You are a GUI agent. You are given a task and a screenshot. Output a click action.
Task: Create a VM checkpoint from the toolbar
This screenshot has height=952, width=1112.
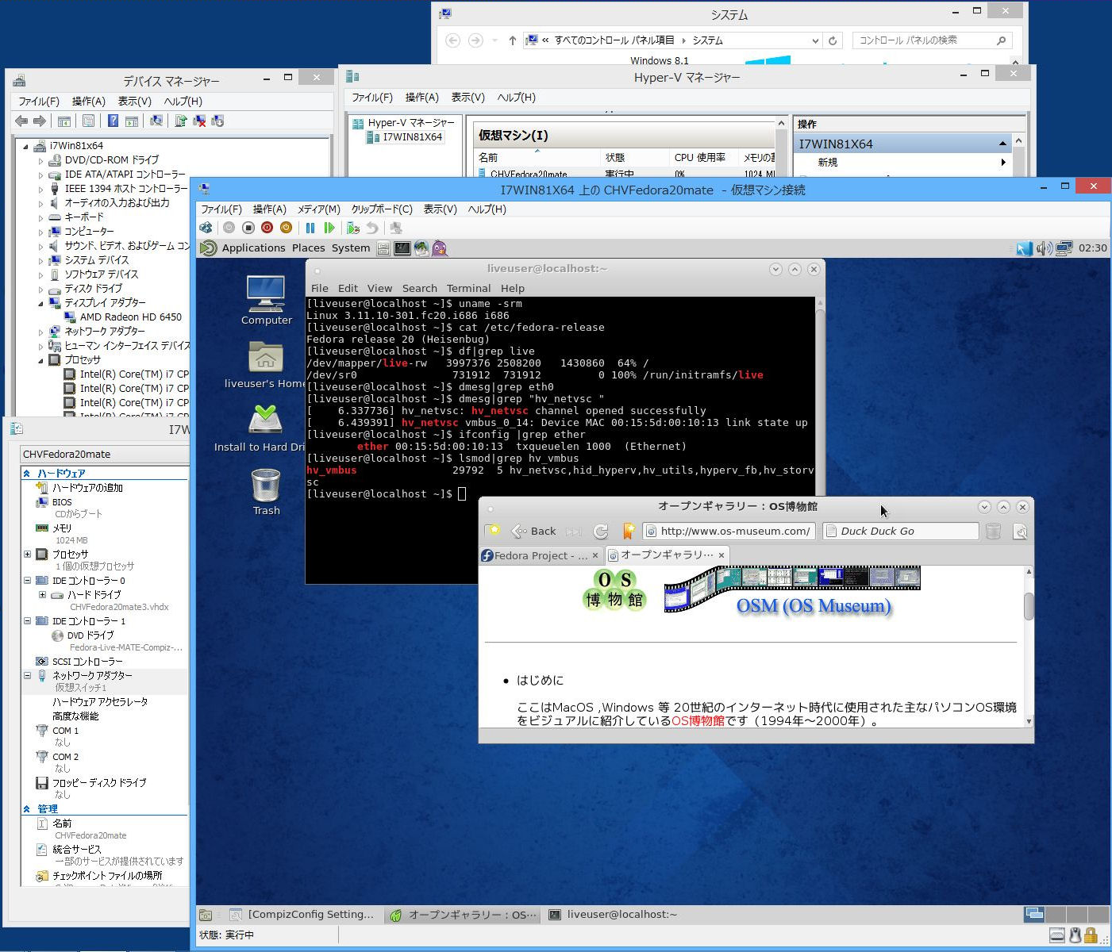pyautogui.click(x=352, y=228)
